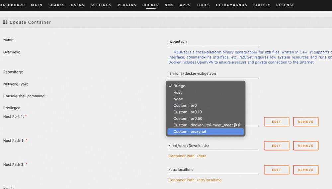Choose Bridge network type option
This screenshot has height=189, width=332.
coord(206,86)
